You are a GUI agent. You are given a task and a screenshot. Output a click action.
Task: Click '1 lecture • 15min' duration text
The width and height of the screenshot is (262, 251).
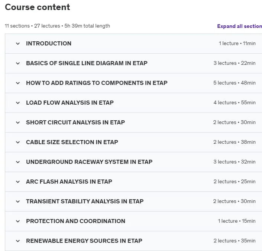pyautogui.click(x=237, y=221)
